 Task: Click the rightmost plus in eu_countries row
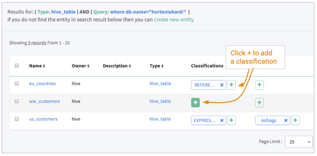[x=260, y=85]
